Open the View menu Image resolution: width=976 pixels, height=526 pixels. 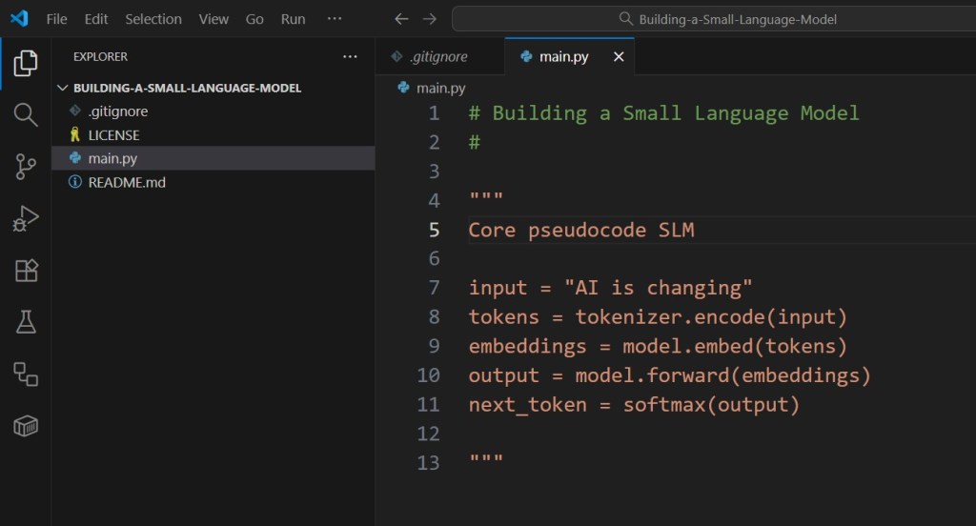click(x=213, y=19)
